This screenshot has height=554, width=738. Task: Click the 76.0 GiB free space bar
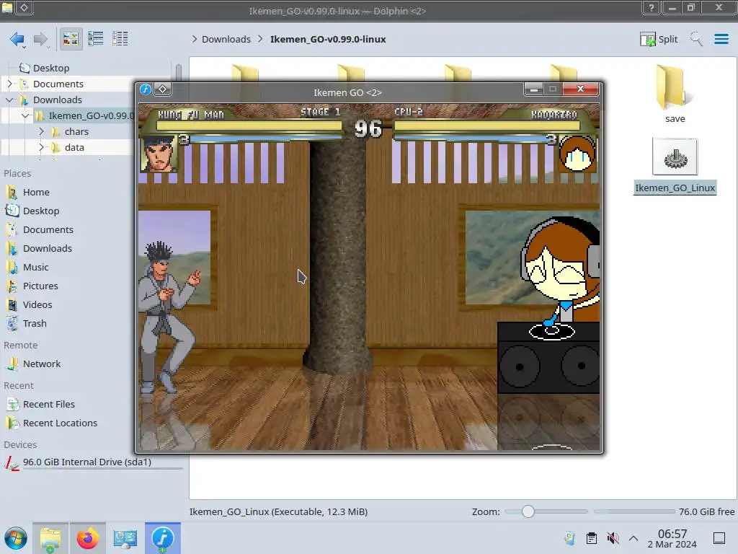coord(634,511)
